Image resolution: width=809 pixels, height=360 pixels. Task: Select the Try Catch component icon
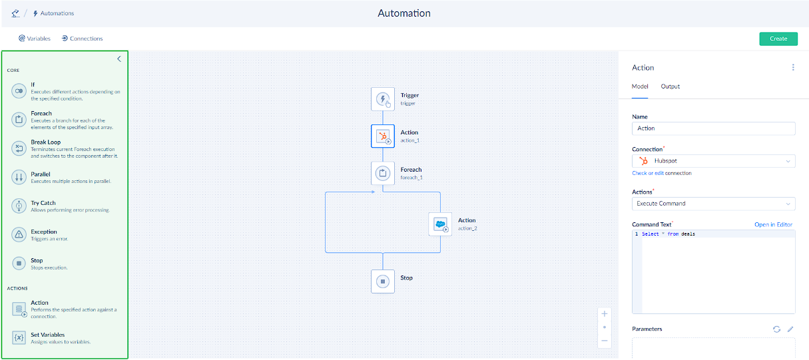pyautogui.click(x=19, y=206)
